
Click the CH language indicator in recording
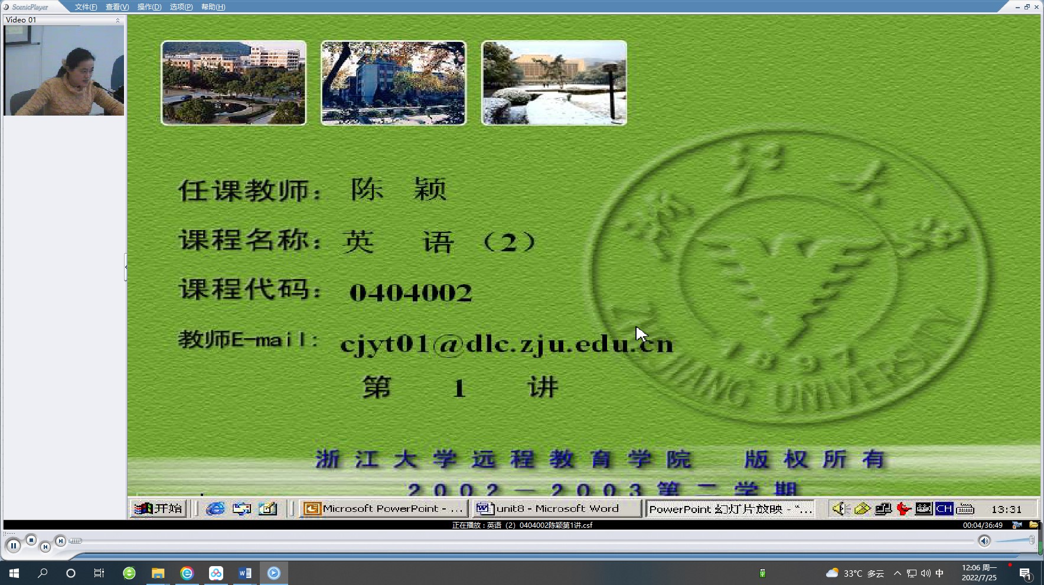coord(944,508)
